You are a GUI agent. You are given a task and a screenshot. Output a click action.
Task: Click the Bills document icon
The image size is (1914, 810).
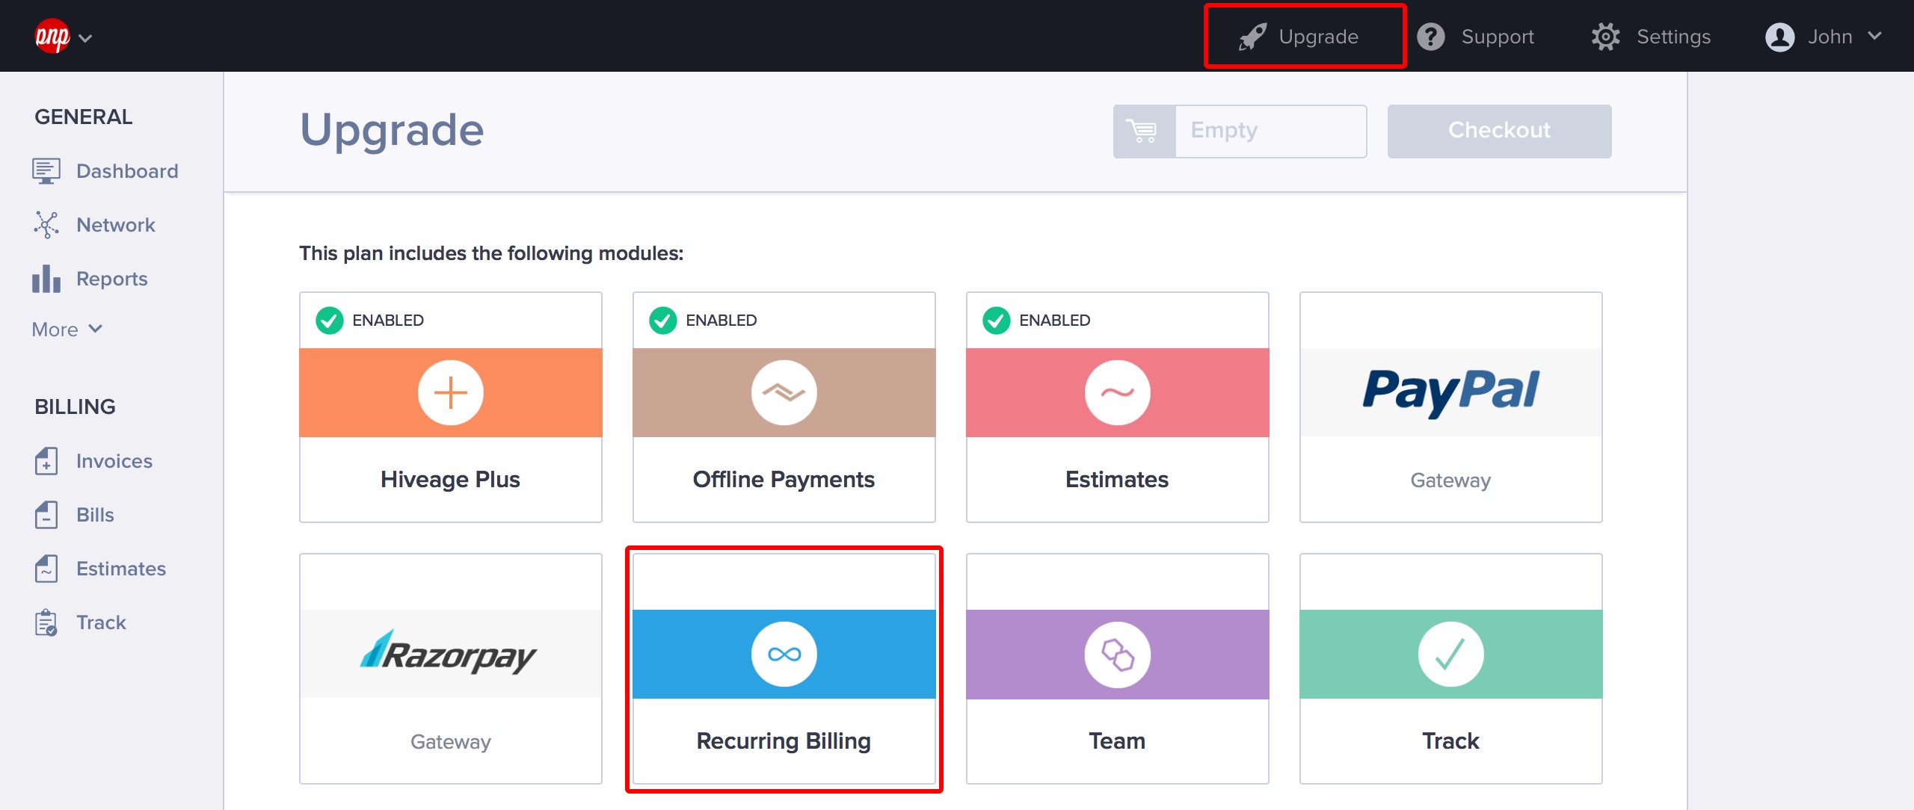point(46,515)
